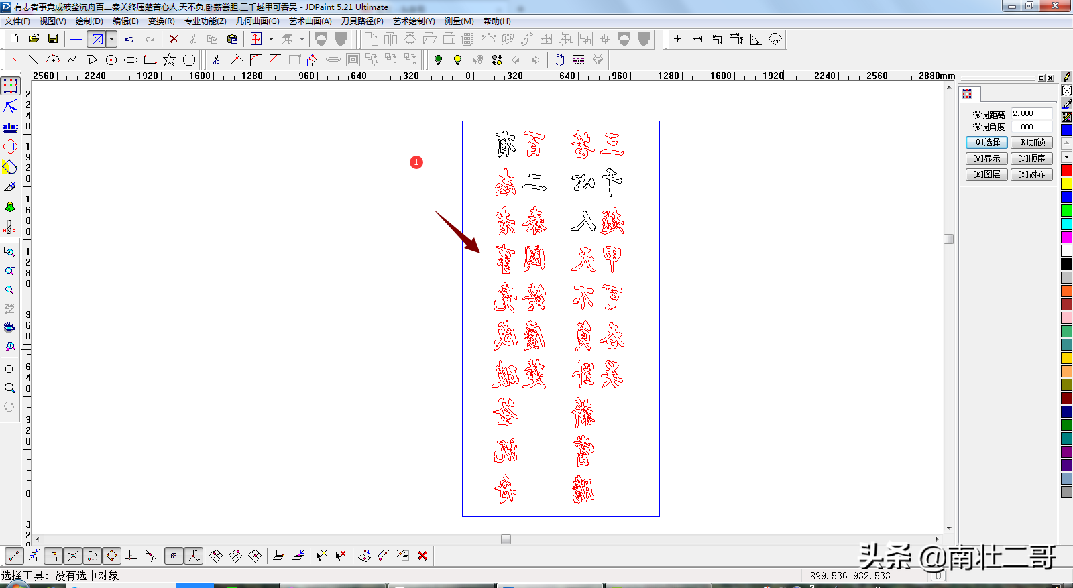This screenshot has height=588, width=1073.
Task: Undo the last action
Action: pyautogui.click(x=129, y=39)
